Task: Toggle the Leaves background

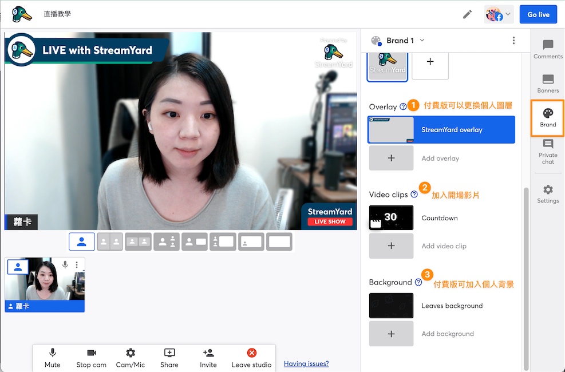Action: coord(391,306)
